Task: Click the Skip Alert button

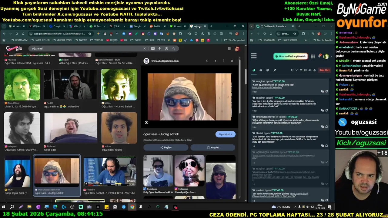Action: [x=324, y=70]
